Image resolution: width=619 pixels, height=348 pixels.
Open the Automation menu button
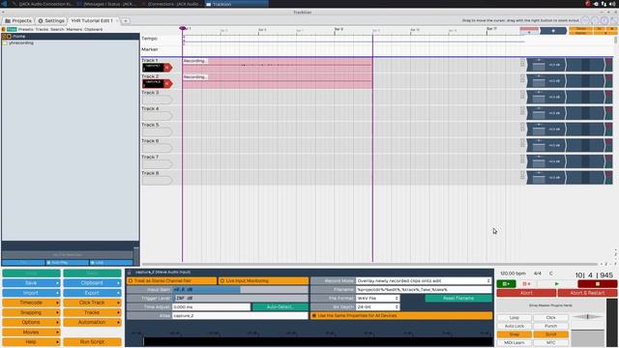(x=92, y=322)
